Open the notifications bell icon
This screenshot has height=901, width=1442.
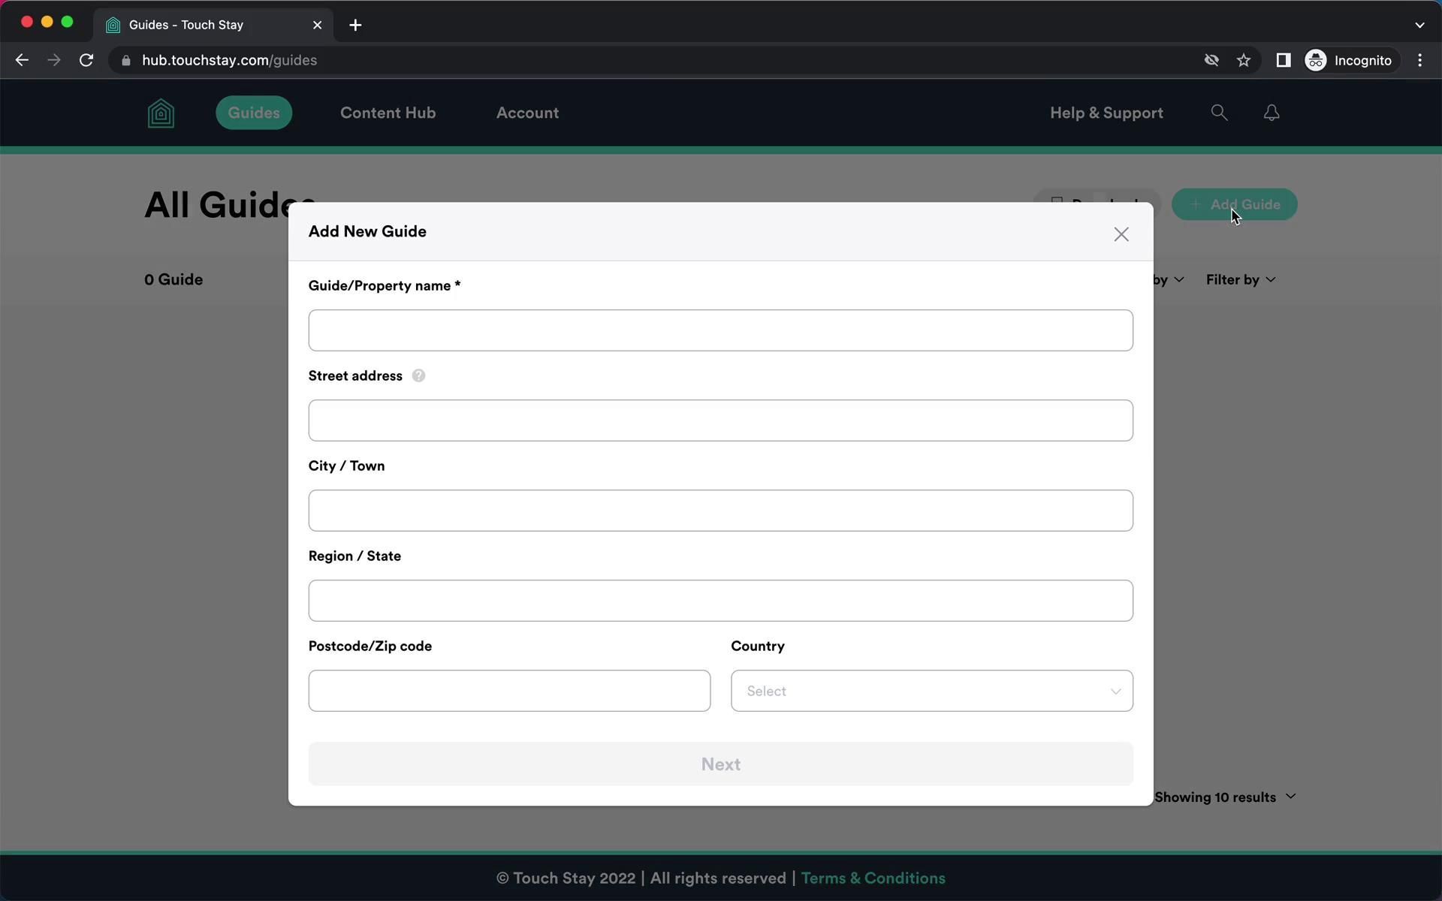pos(1271,113)
